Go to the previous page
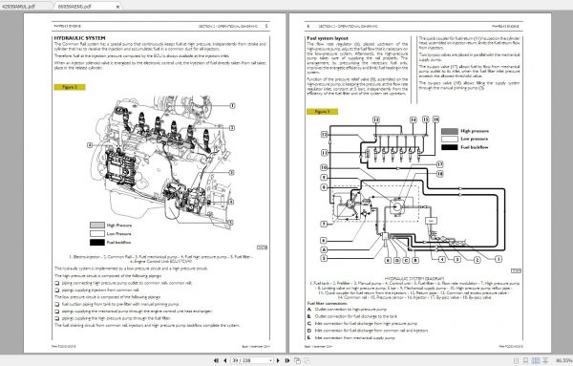Screen dimensions: 573x366 pos(224,360)
